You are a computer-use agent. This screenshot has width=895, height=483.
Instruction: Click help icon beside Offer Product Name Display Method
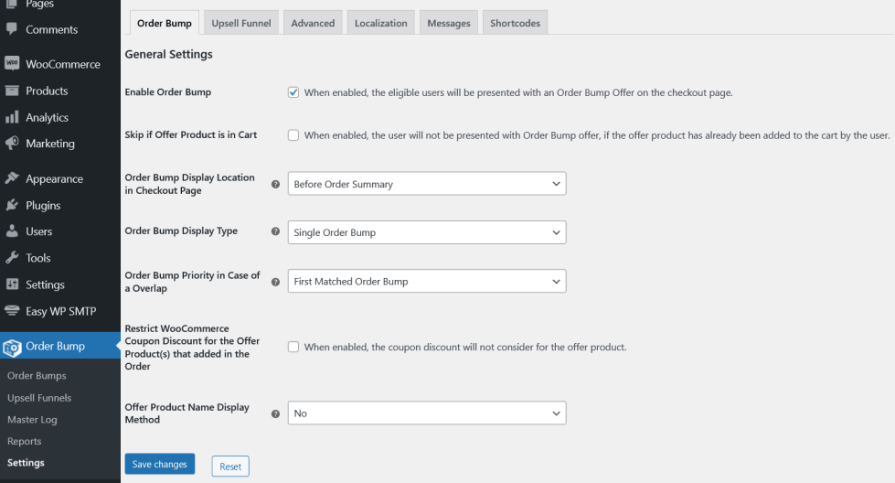click(276, 414)
